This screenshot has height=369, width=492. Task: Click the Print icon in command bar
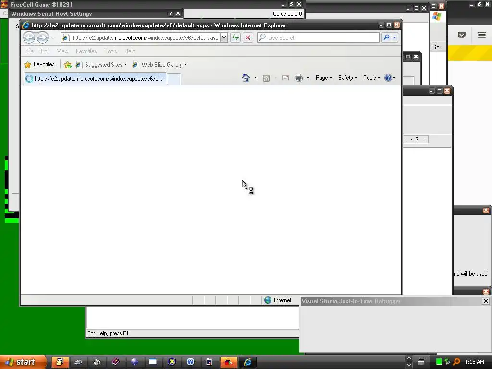(x=299, y=78)
